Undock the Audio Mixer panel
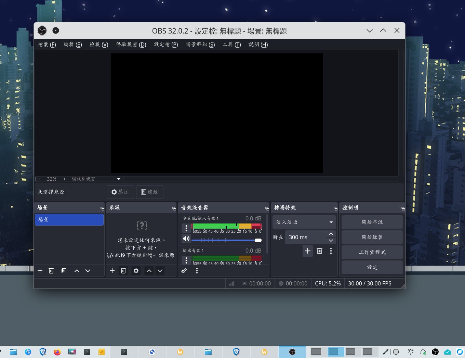Viewport: 465px width, 358px height. [x=267, y=208]
